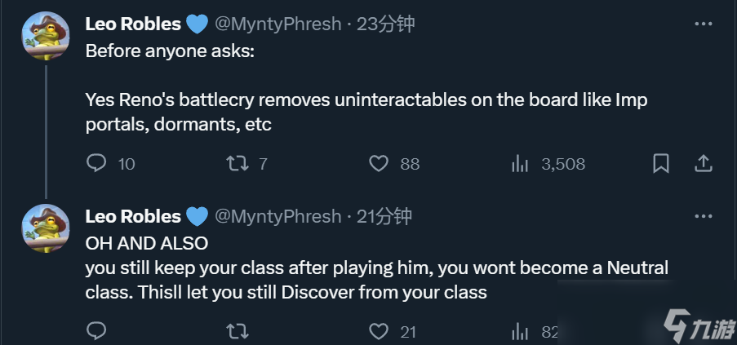Image resolution: width=737 pixels, height=345 pixels.
Task: Retweet the second Leo Robles tweet
Action: [238, 332]
